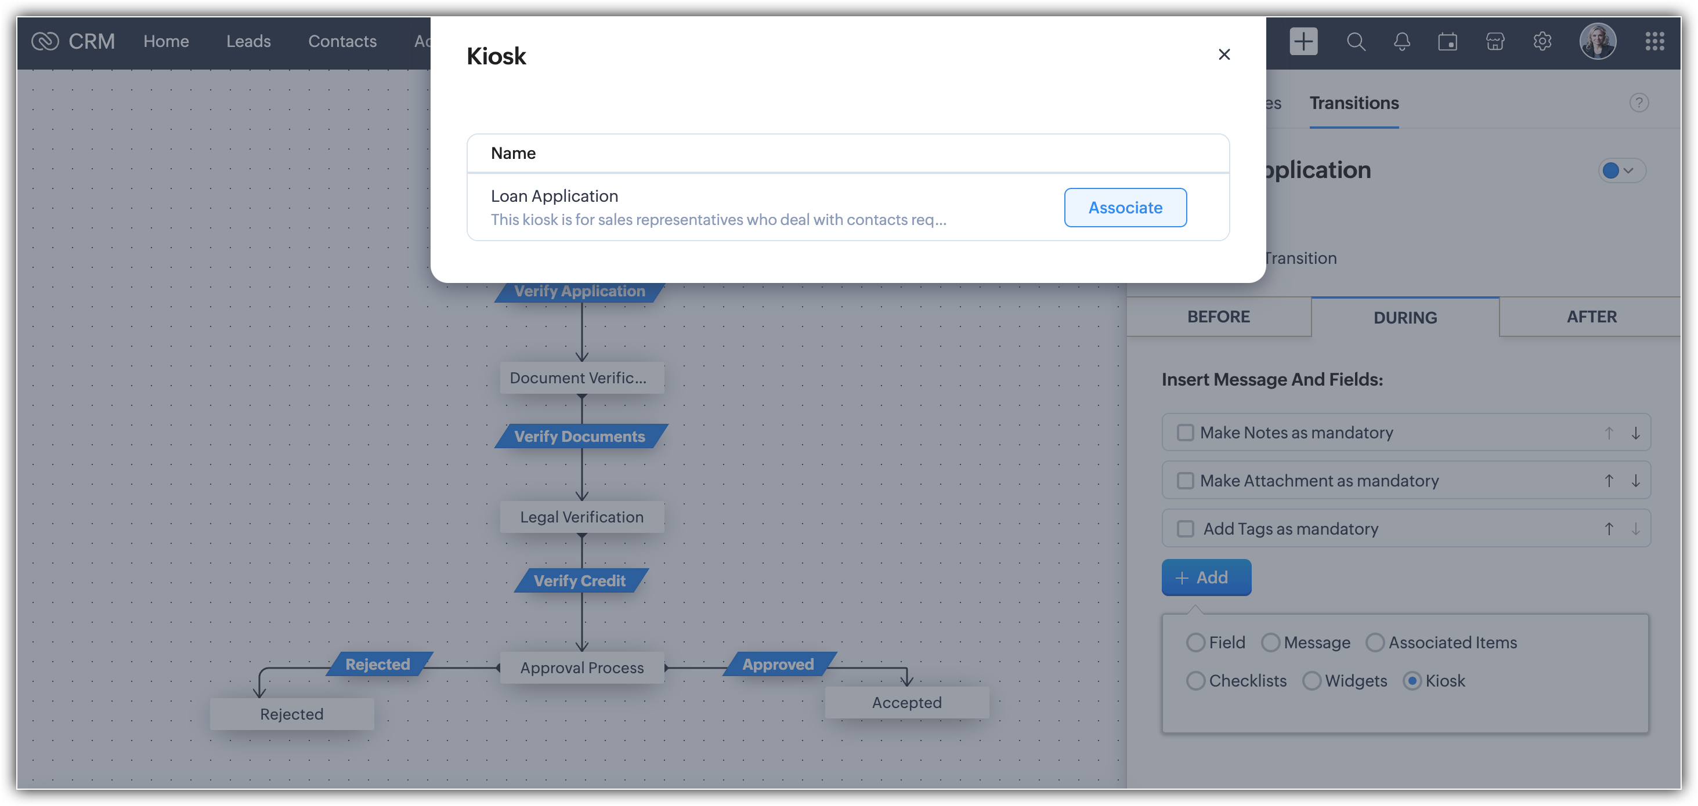Tick Add Tags as mandatory checkbox
The height and width of the screenshot is (806, 1698).
(1185, 529)
